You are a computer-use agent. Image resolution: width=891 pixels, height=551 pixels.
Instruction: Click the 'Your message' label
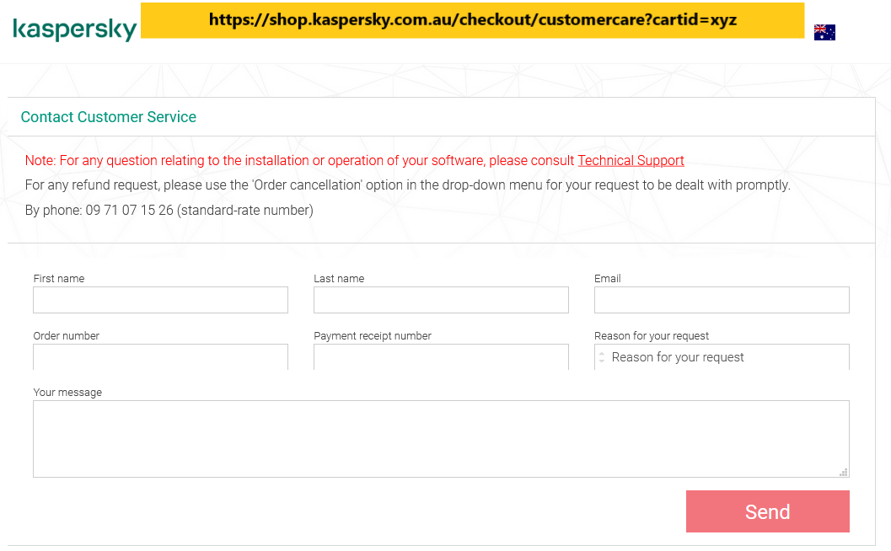tap(67, 393)
